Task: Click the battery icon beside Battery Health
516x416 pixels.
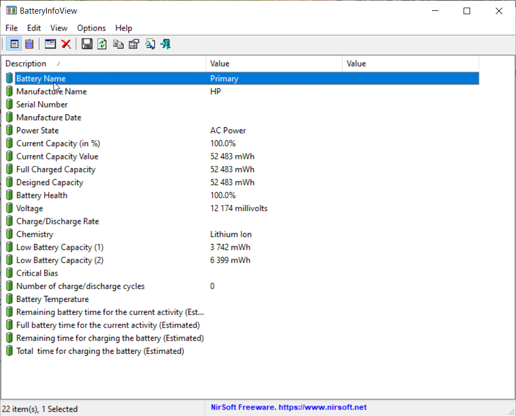Action: (9, 195)
